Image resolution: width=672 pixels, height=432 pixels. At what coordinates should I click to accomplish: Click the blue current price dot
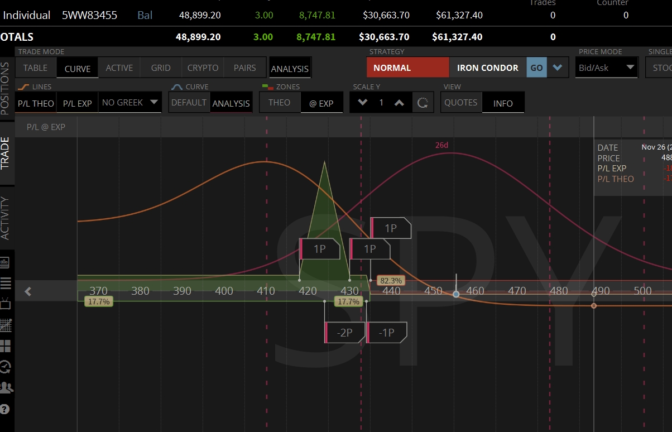pos(457,294)
